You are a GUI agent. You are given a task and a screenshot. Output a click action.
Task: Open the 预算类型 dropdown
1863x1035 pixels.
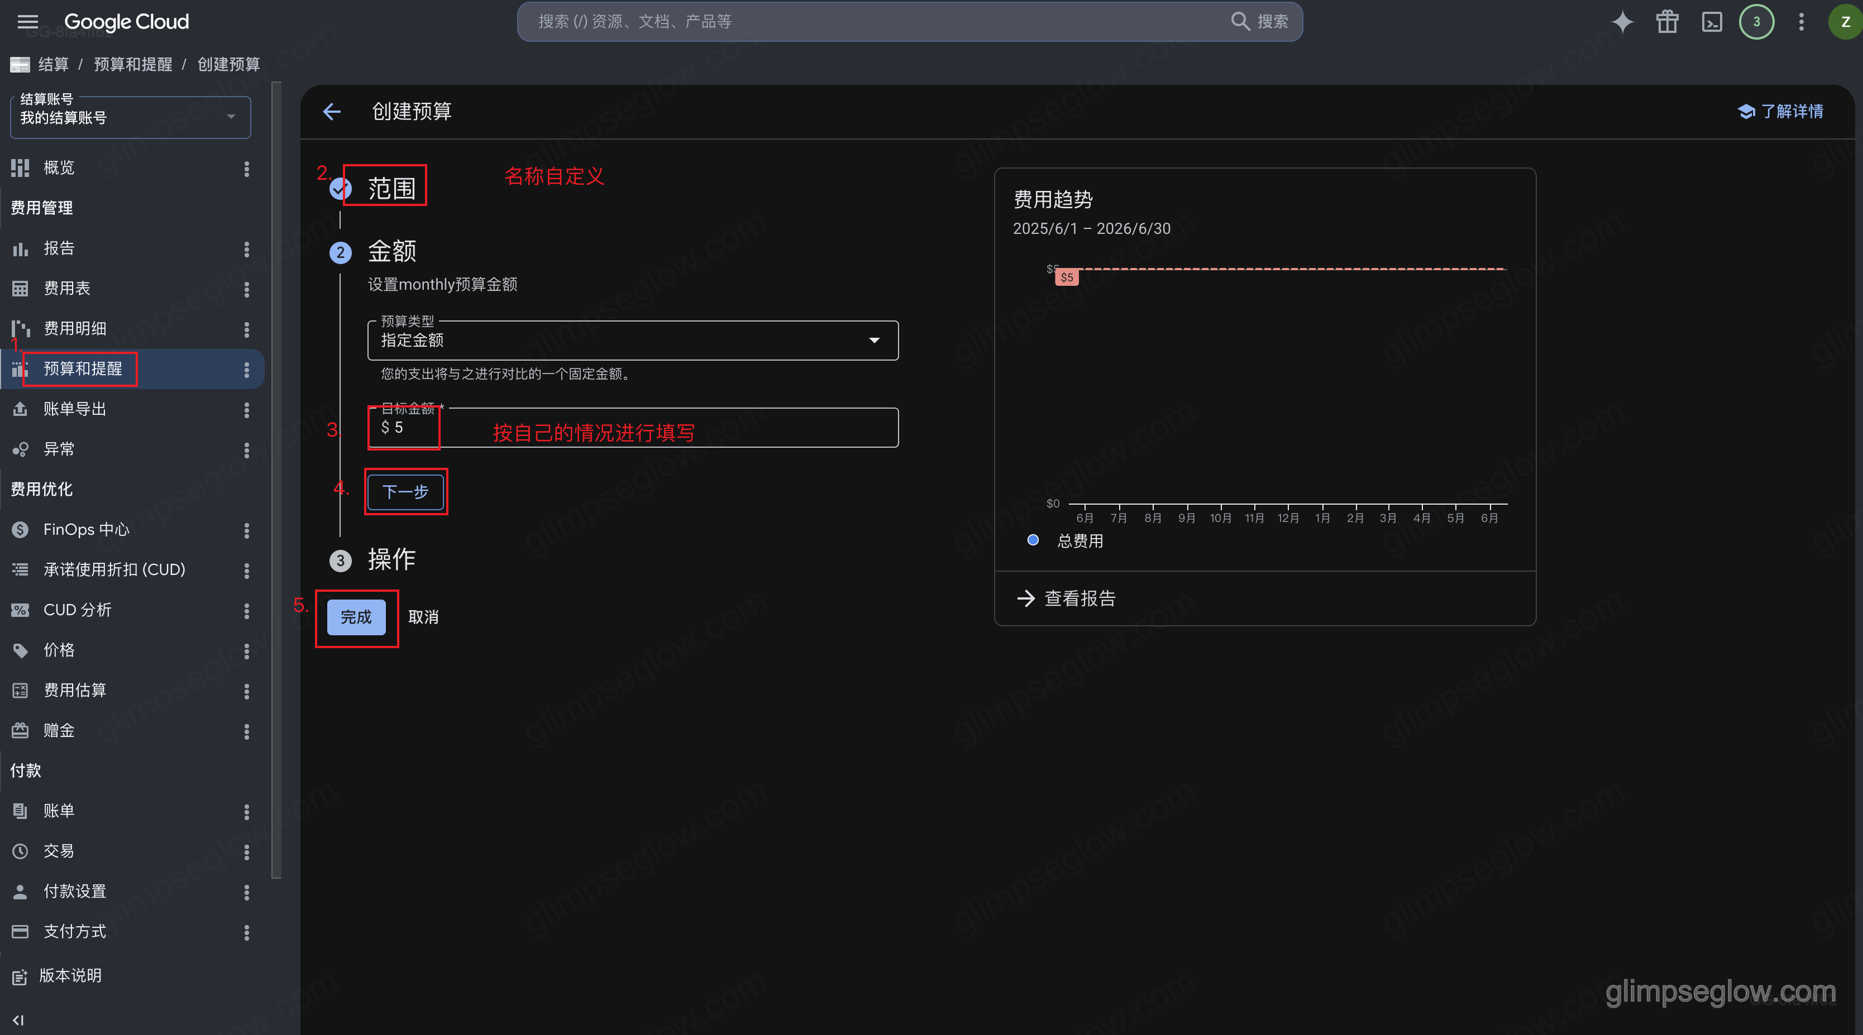633,340
